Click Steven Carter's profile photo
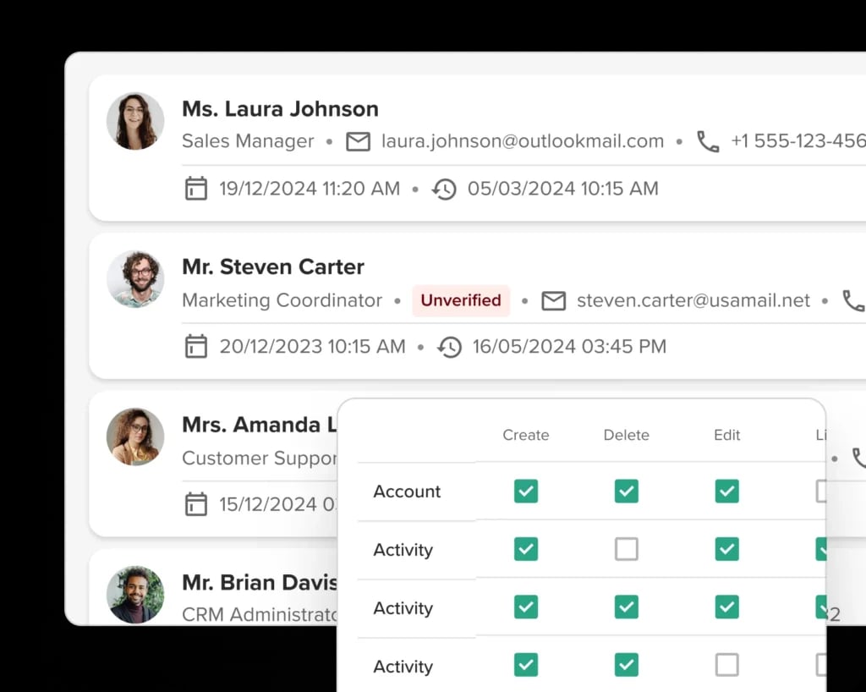The image size is (866, 692). pyautogui.click(x=135, y=279)
